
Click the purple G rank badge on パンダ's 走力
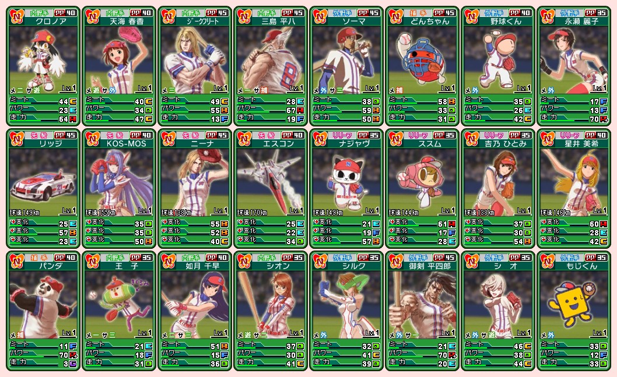click(72, 364)
